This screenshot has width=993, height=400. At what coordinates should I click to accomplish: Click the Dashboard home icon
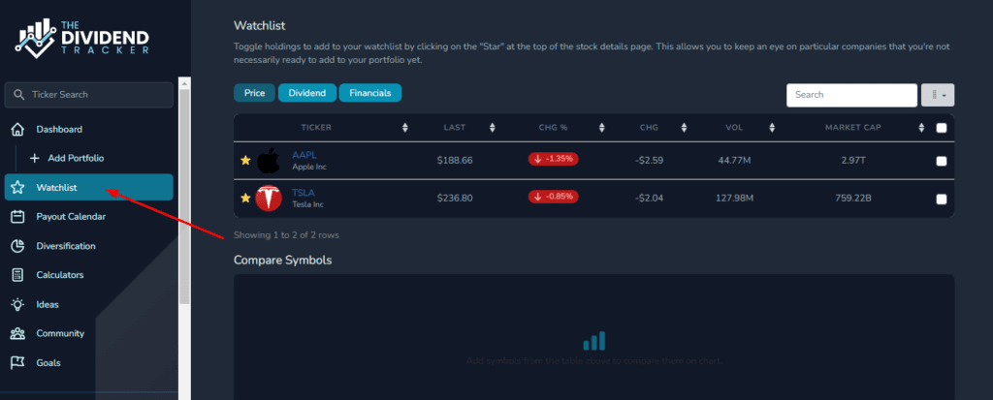[17, 129]
